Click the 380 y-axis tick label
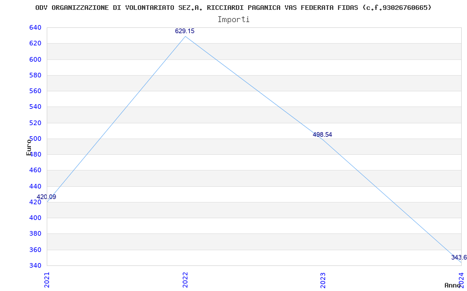Screen dimensions: 467x291 (x=35, y=234)
